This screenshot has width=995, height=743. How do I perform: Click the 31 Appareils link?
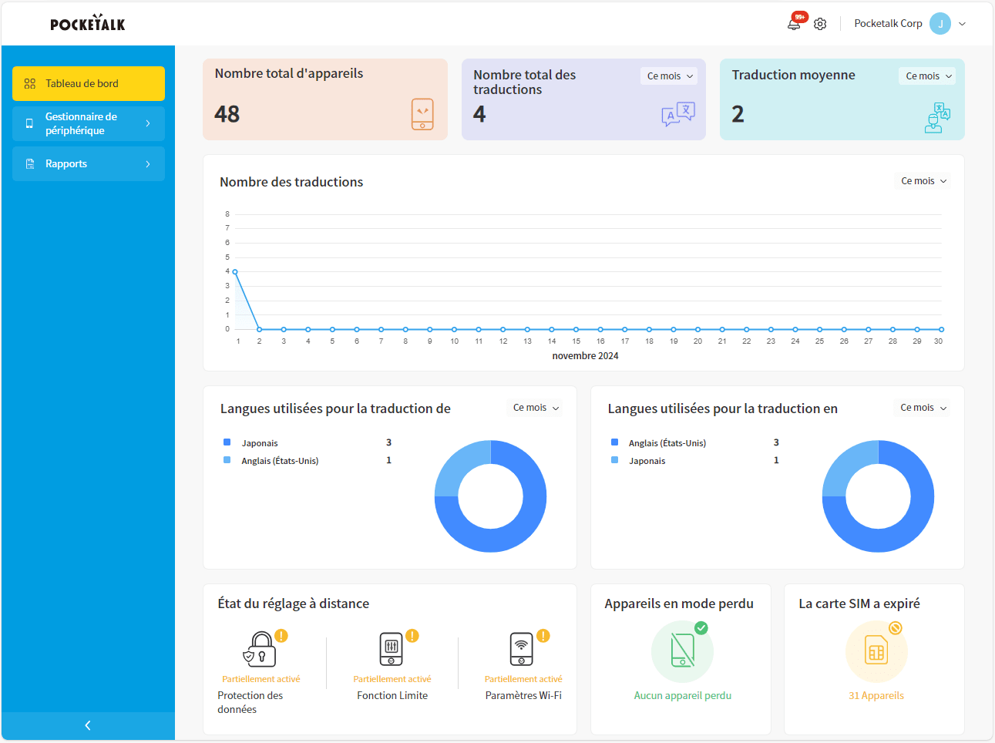876,695
